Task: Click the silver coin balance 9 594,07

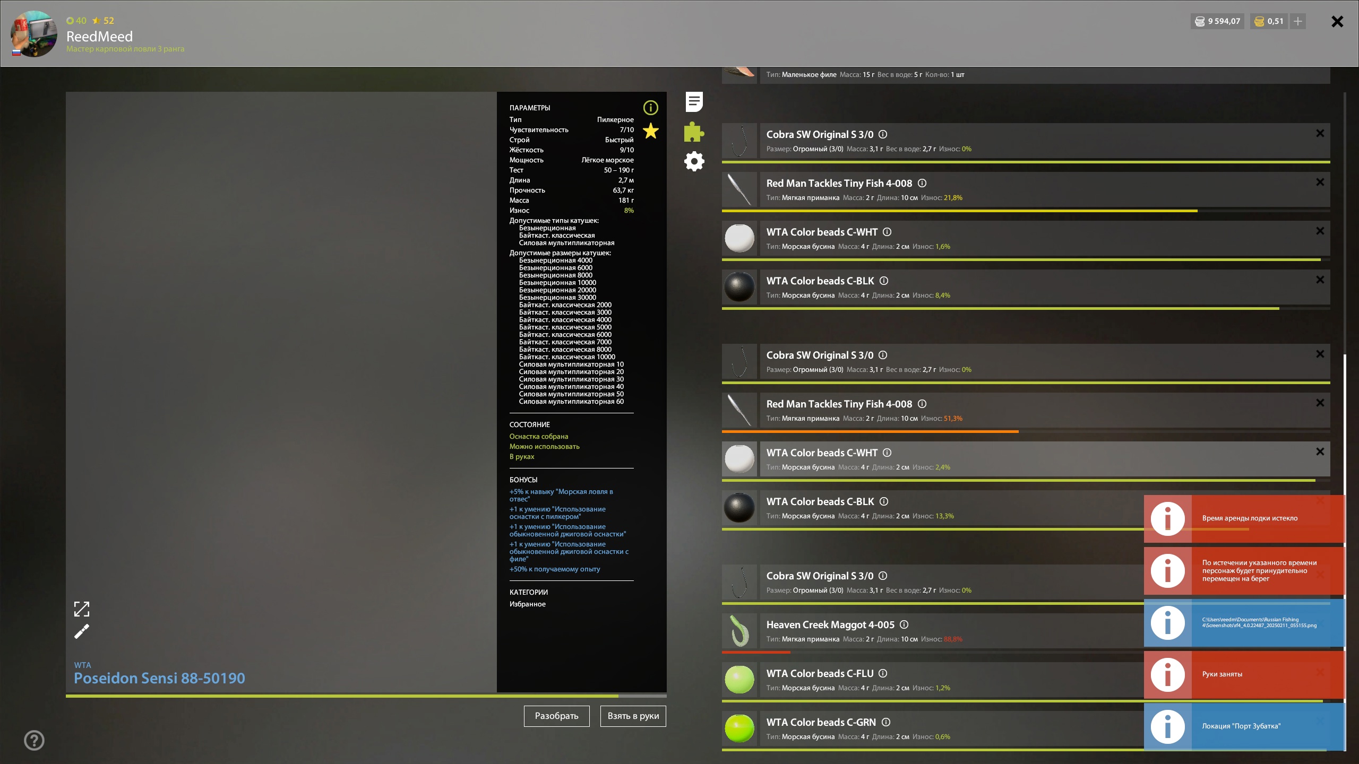Action: point(1217,21)
